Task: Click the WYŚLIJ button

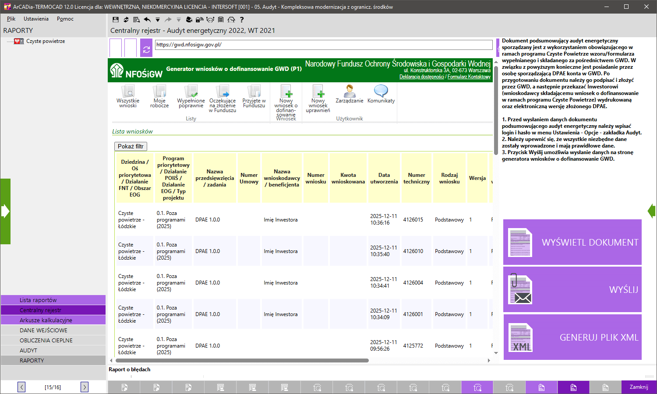Action: [x=572, y=289]
